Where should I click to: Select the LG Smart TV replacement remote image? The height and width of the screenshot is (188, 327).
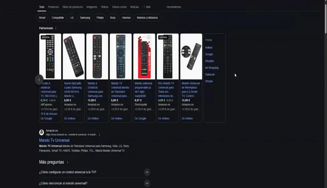pyautogui.click(x=191, y=56)
